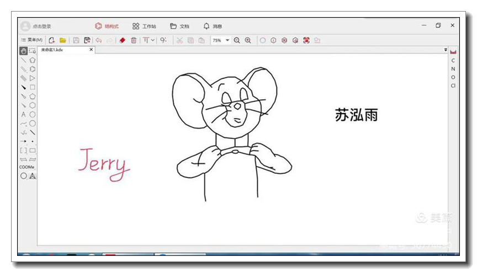The image size is (477, 273).
Task: Open the 菜单(M) menu
Action: 31,40
